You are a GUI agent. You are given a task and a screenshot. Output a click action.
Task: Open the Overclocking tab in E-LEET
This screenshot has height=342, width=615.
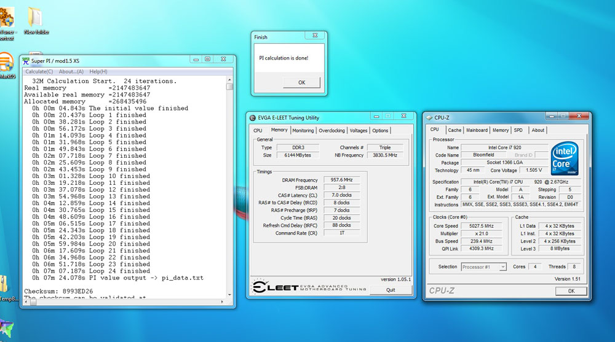(332, 130)
